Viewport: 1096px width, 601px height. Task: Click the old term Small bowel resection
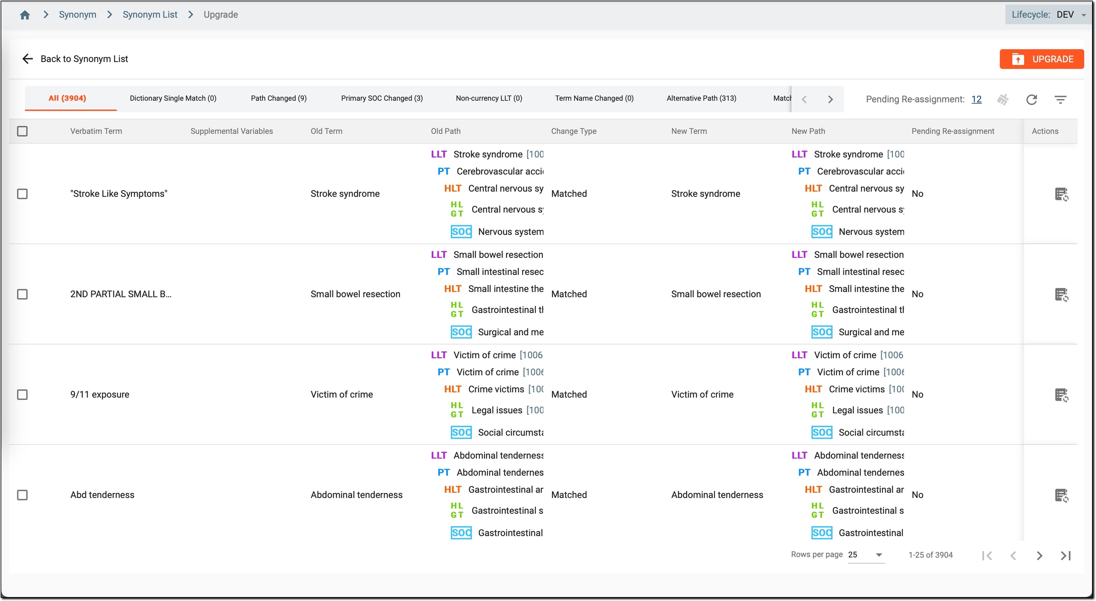pyautogui.click(x=355, y=294)
